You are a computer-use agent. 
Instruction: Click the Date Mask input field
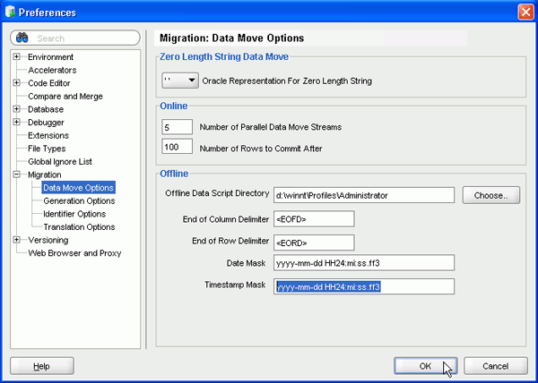[x=364, y=262]
